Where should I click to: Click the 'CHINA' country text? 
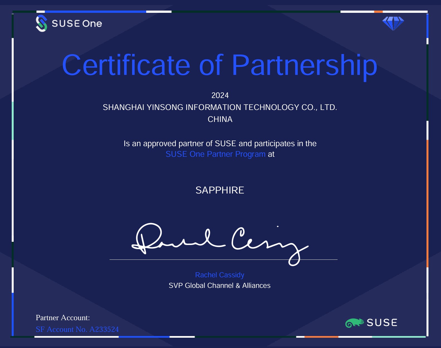tap(220, 119)
